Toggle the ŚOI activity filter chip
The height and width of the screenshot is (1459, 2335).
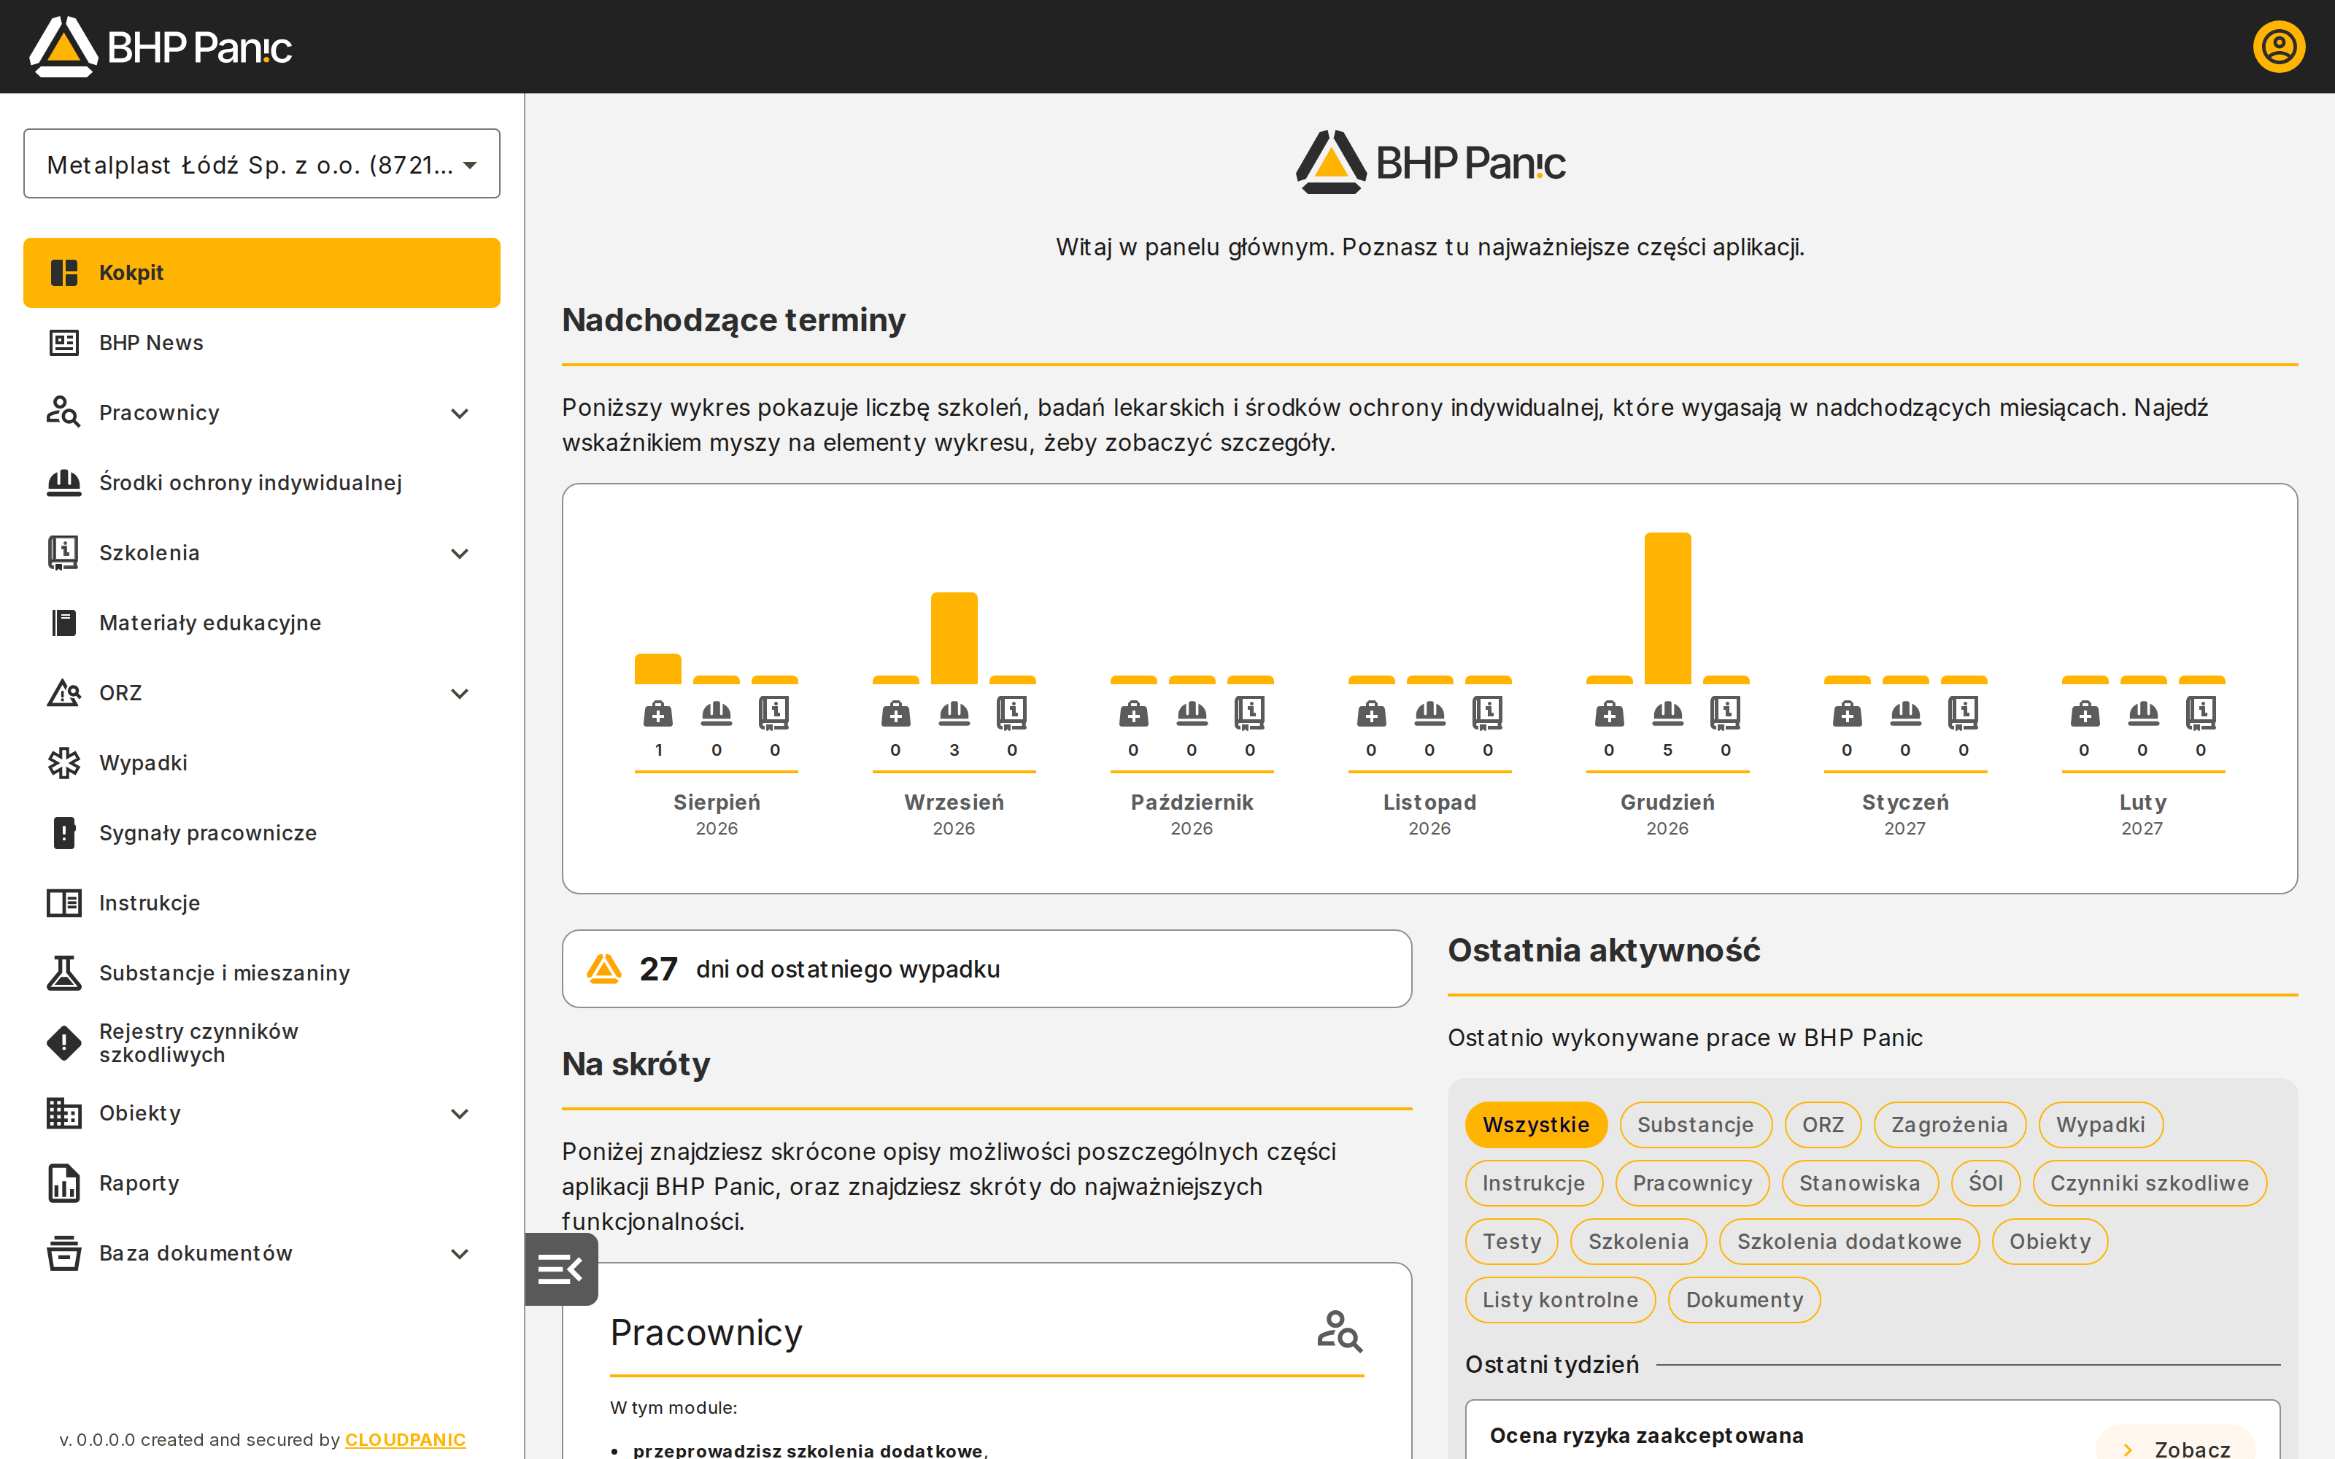click(x=1985, y=1183)
